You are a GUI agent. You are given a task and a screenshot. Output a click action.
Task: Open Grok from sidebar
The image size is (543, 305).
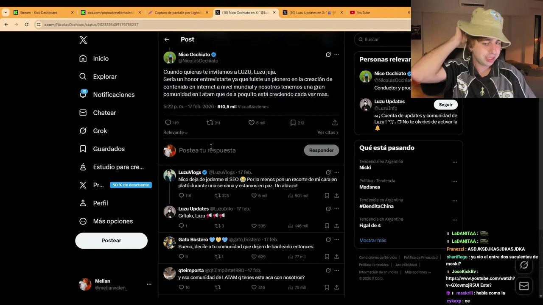click(x=93, y=131)
